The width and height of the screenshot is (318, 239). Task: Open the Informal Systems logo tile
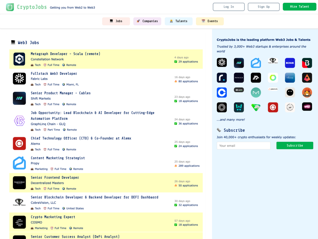(290, 77)
